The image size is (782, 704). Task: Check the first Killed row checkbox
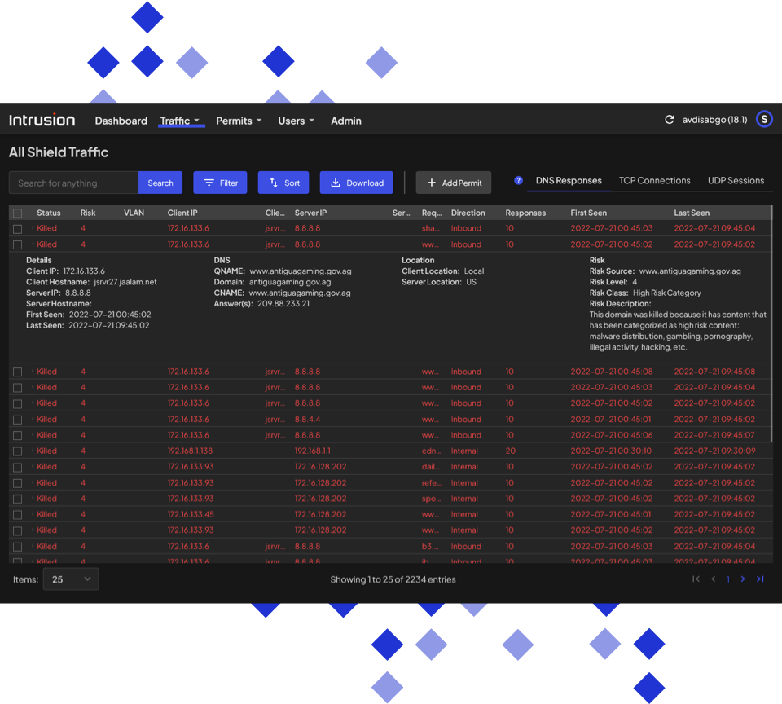(x=18, y=229)
